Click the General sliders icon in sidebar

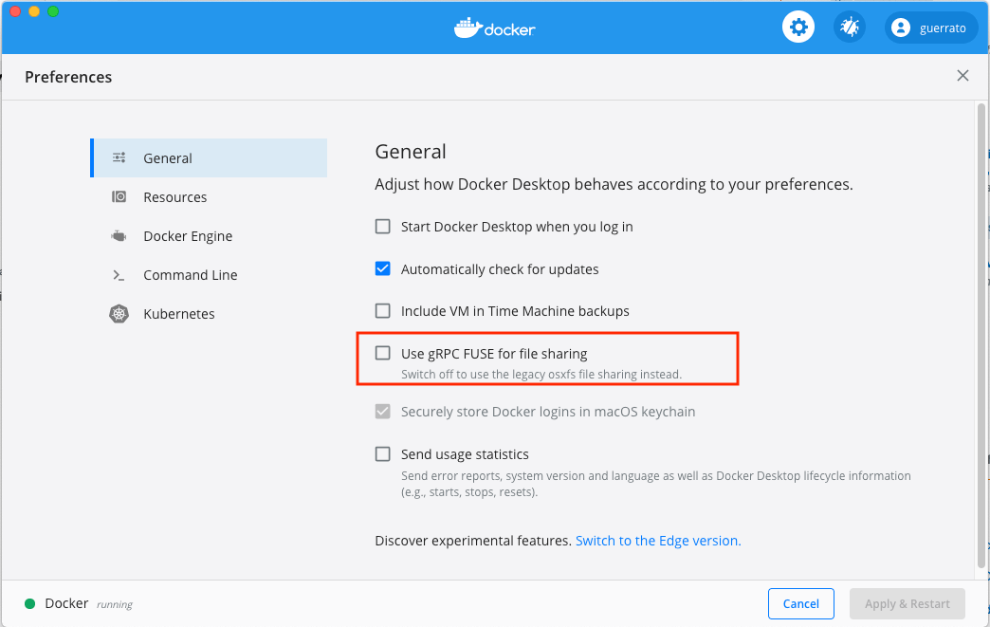coord(119,157)
